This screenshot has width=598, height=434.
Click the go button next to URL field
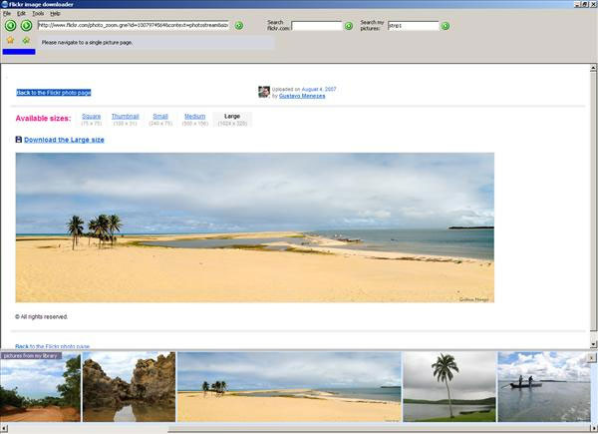(x=239, y=26)
